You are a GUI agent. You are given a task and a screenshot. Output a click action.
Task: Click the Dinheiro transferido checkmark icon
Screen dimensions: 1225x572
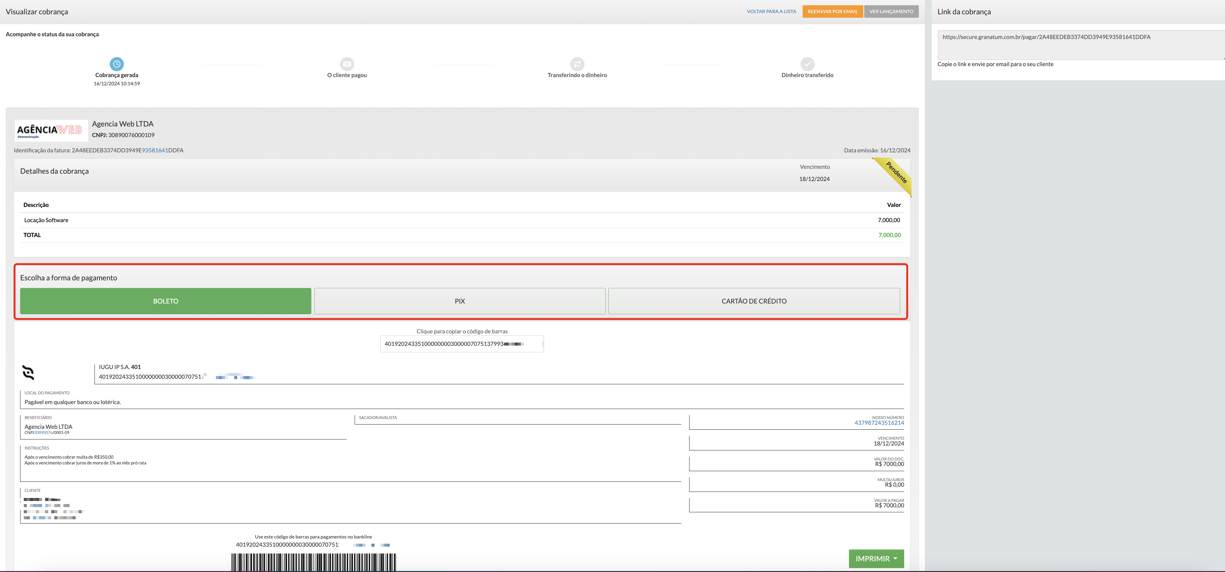(807, 64)
